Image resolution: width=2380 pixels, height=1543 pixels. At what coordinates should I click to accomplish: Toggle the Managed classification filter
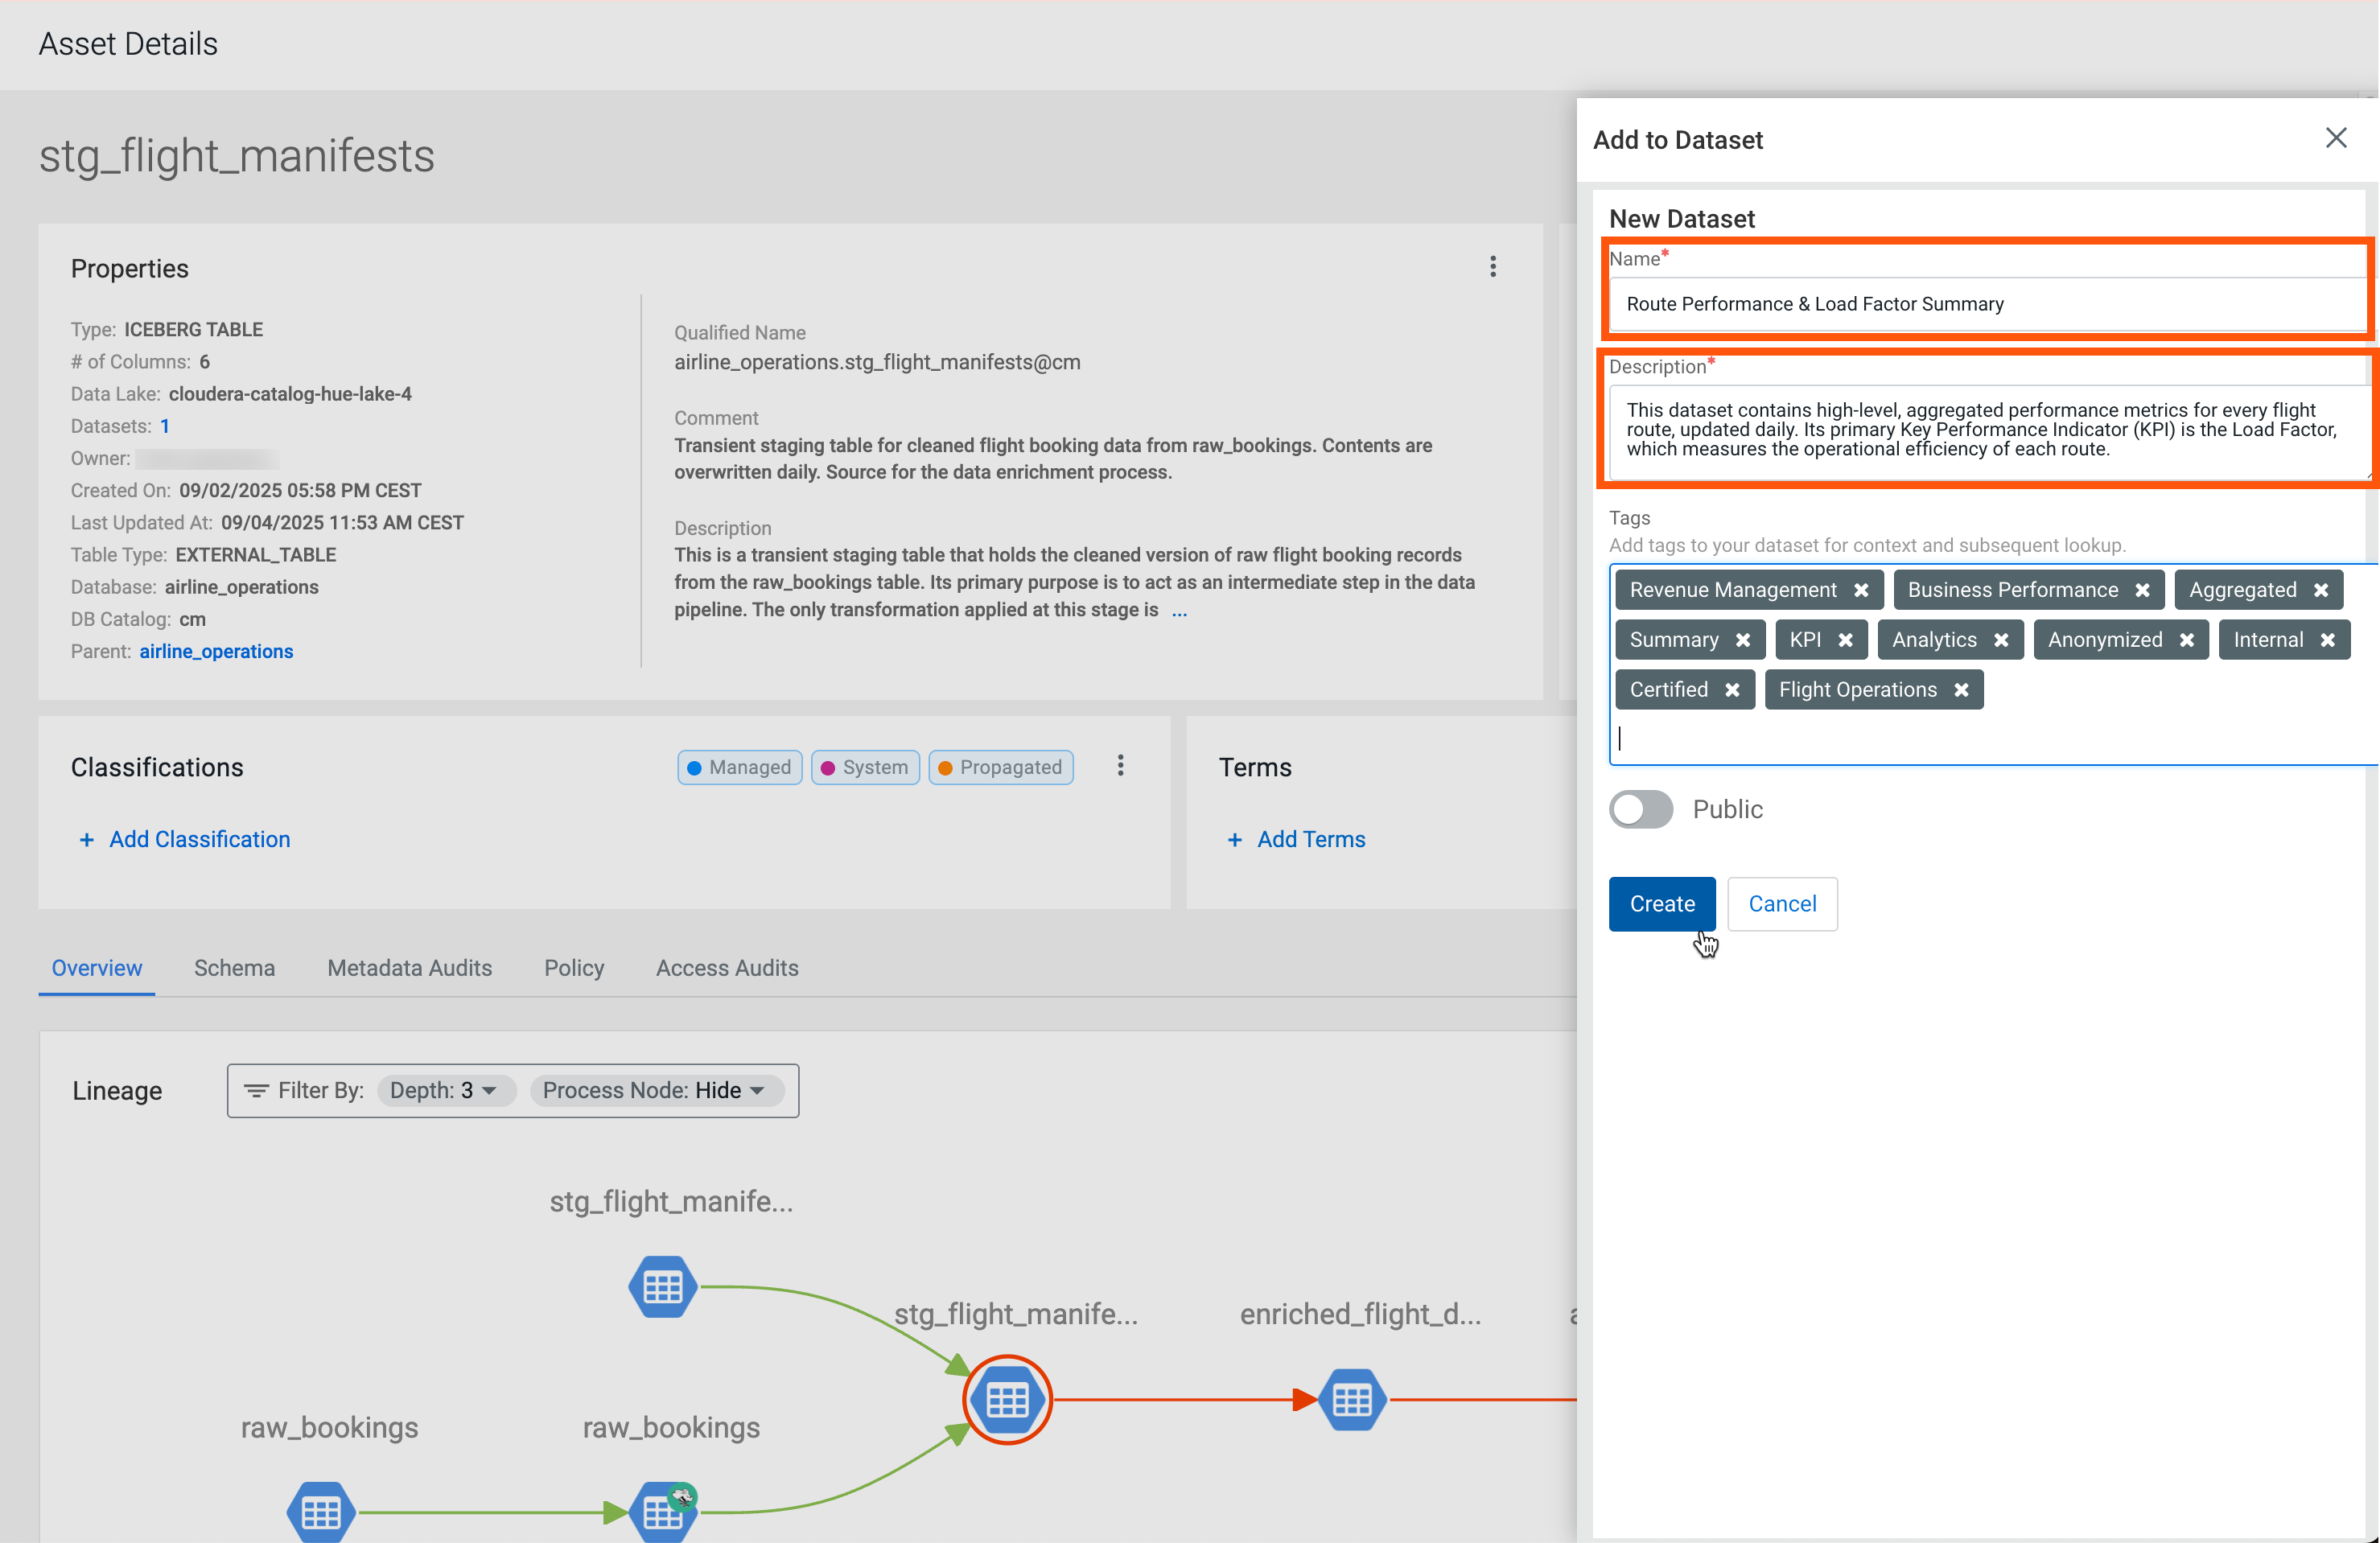click(x=739, y=767)
